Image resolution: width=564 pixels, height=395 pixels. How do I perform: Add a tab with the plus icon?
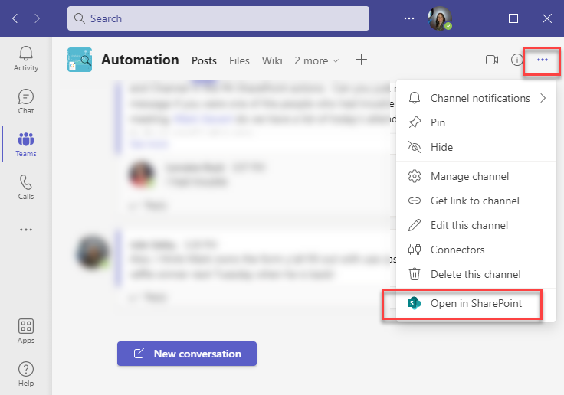[x=361, y=60]
